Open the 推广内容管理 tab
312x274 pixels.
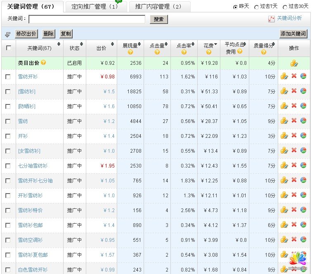158,7
